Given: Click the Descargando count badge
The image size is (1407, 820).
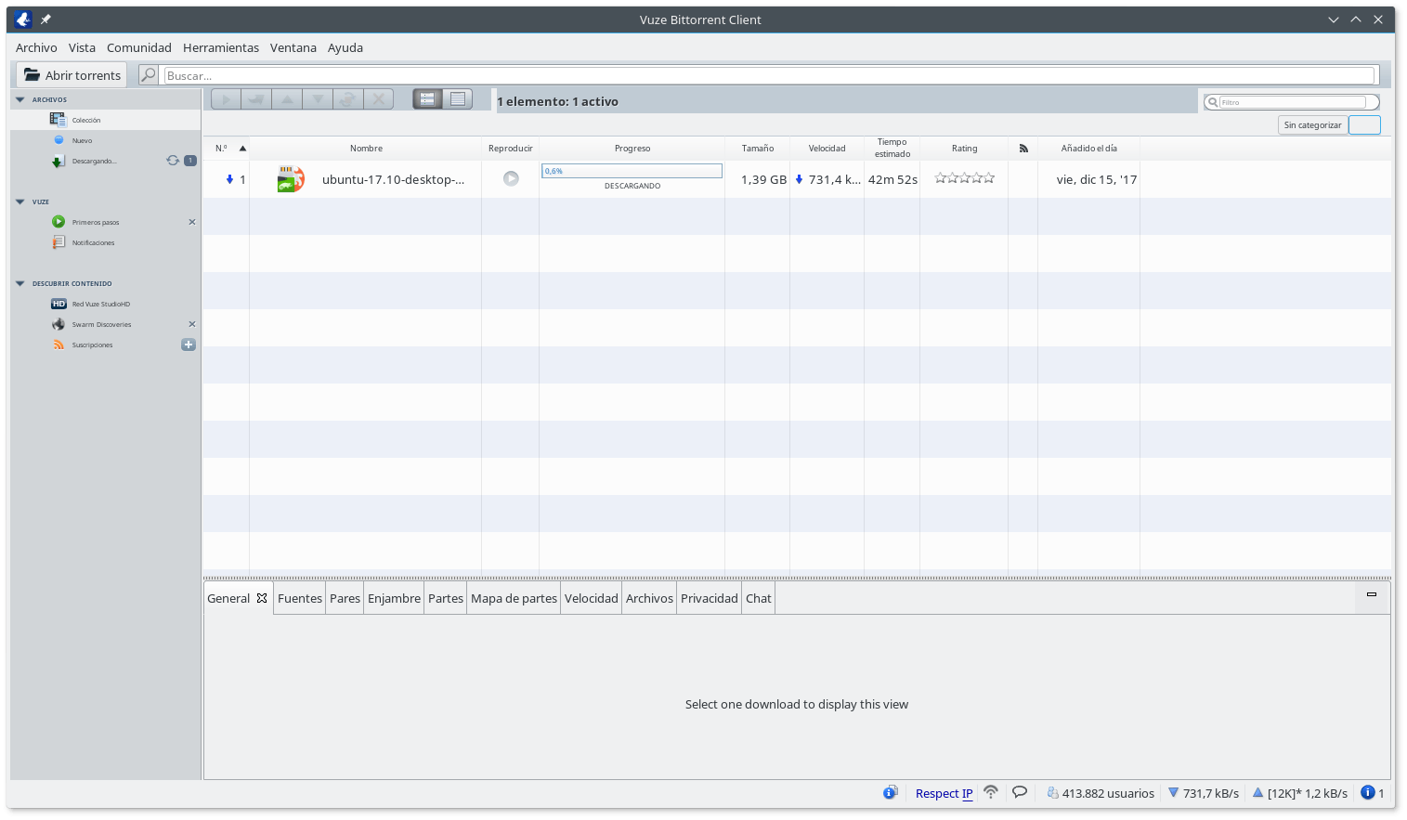Looking at the screenshot, I should tap(190, 161).
